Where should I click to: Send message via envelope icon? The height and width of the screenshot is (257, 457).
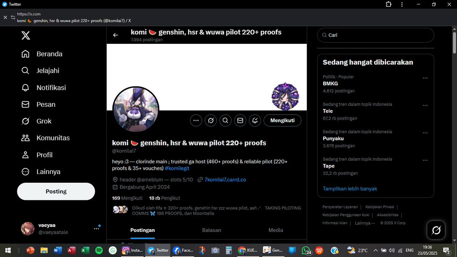click(240, 121)
